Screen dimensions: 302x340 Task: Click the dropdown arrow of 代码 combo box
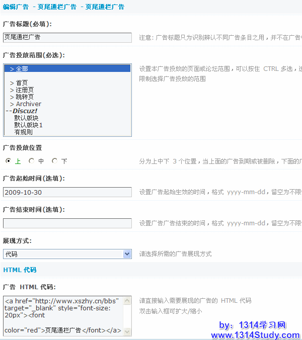click(x=127, y=254)
